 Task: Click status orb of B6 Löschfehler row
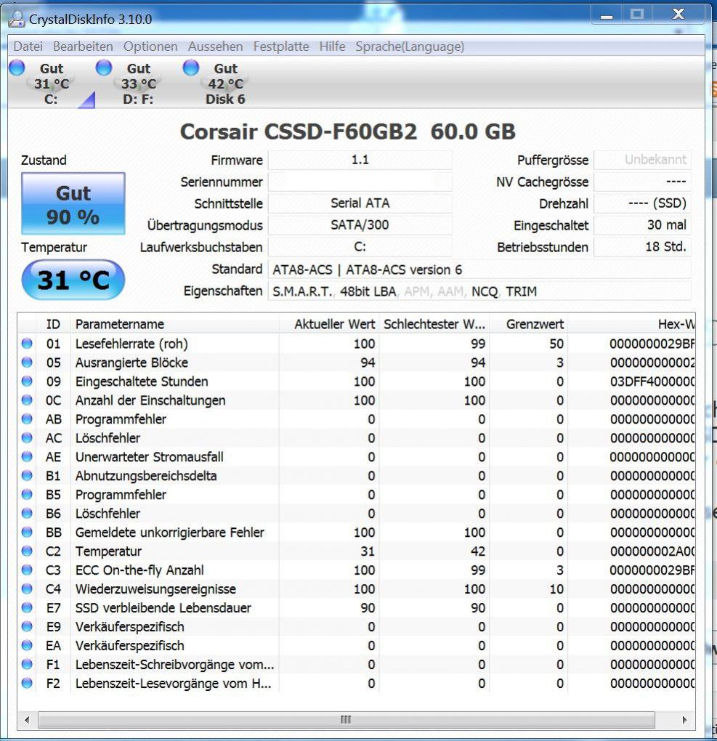point(27,513)
